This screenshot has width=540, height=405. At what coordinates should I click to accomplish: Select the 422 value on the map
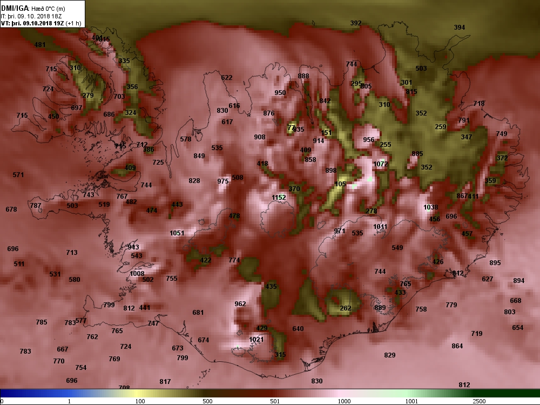[x=206, y=260]
